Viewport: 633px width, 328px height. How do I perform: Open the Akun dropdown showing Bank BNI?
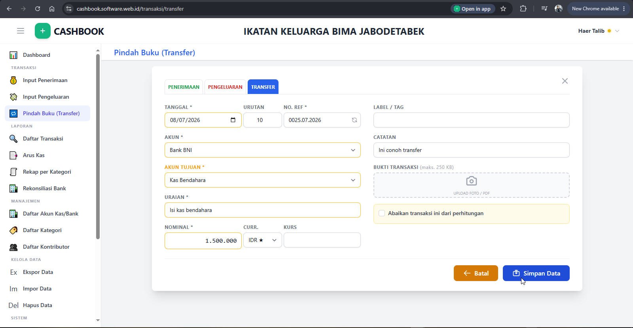tap(262, 150)
